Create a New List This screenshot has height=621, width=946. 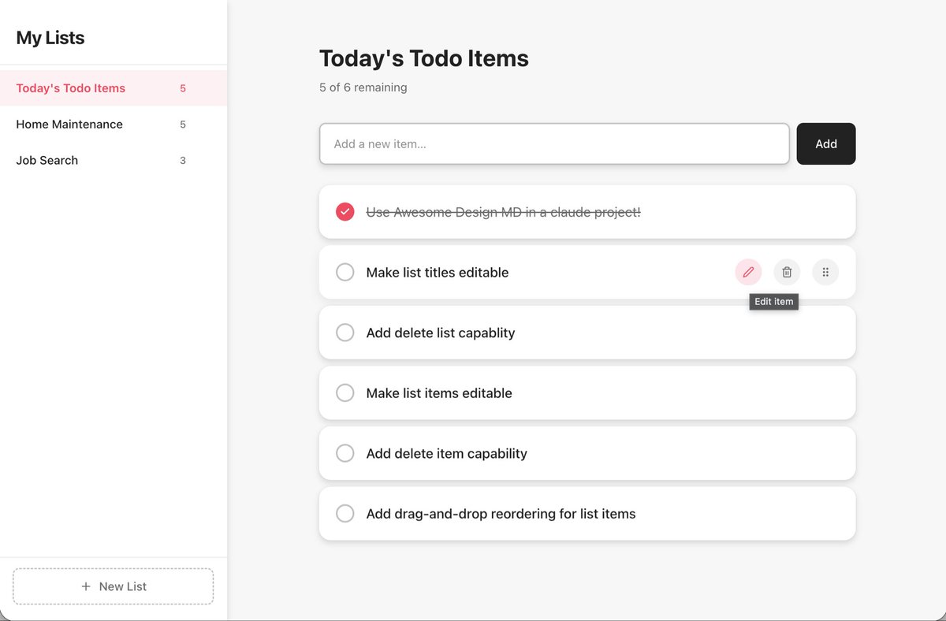coord(114,586)
